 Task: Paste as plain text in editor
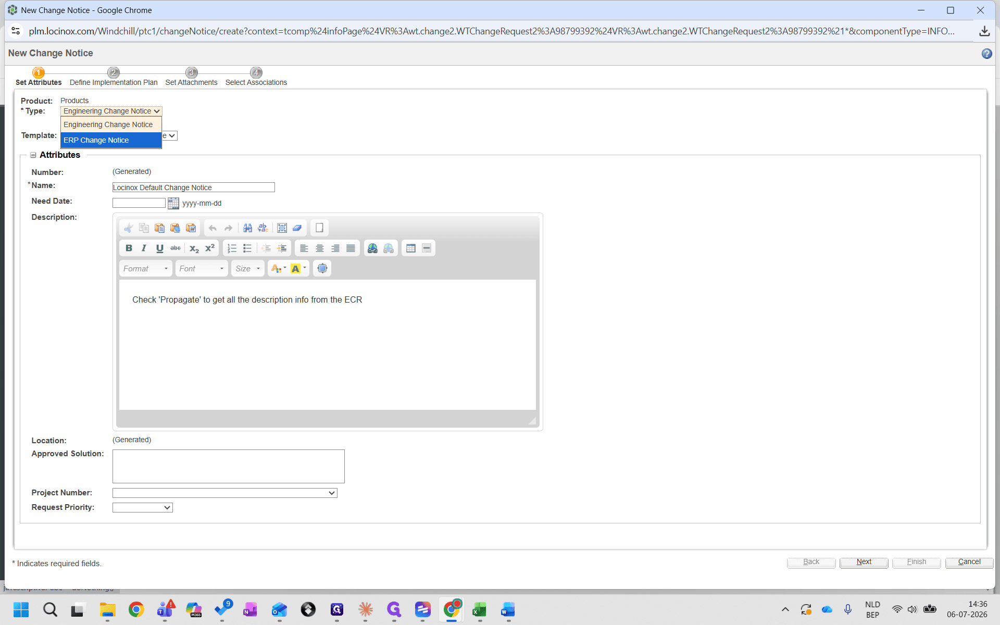click(x=175, y=228)
